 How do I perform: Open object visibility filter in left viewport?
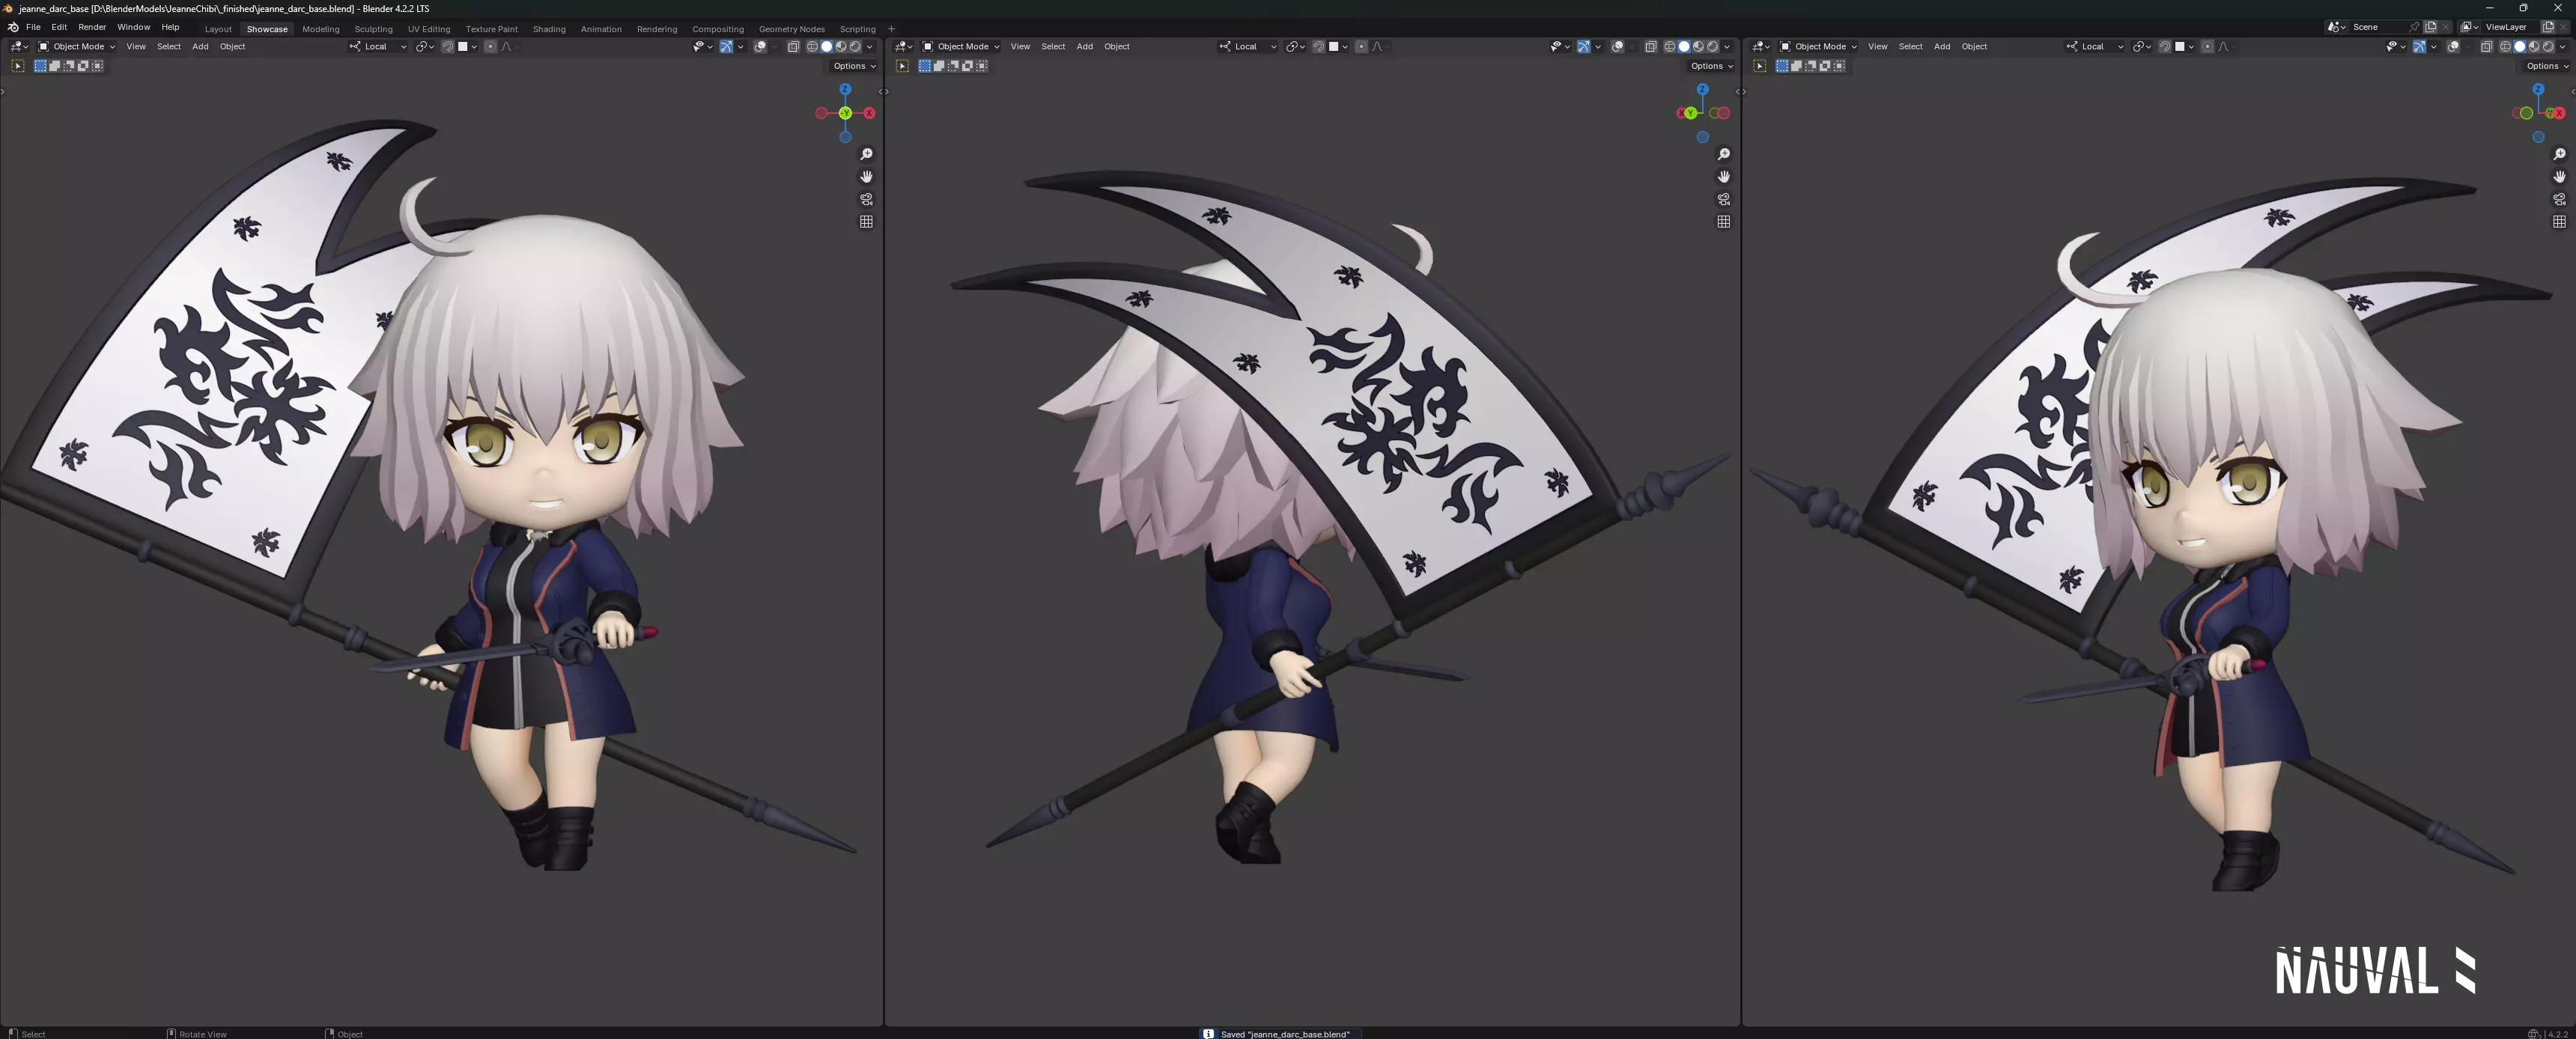[703, 47]
